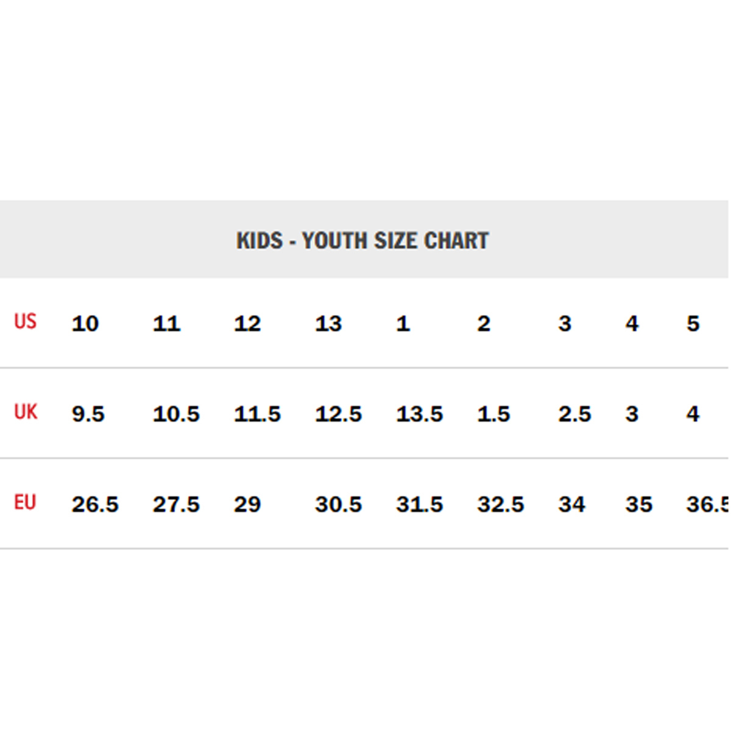Click UK size 1.5 value
This screenshot has width=731, height=731.
[x=493, y=414]
